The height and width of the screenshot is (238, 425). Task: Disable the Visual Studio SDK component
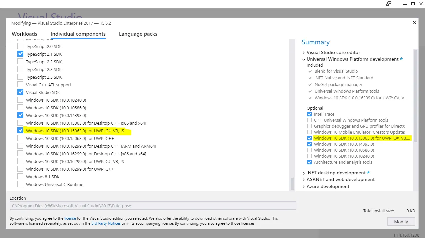click(x=20, y=92)
